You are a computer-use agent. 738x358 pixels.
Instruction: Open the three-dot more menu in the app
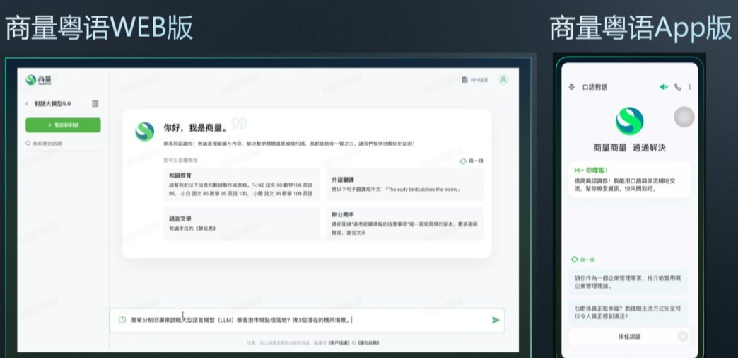point(690,87)
